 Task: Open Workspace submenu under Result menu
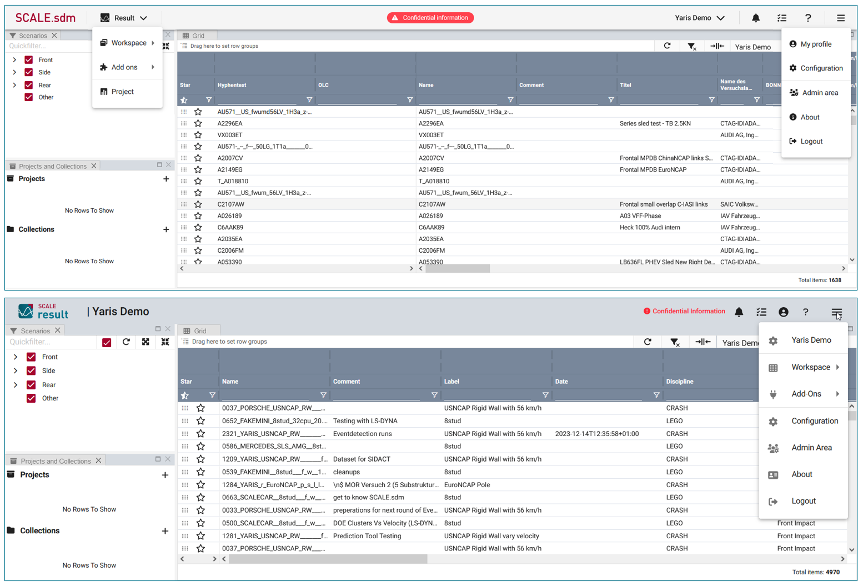click(127, 43)
